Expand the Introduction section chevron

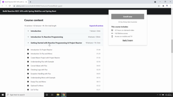[28, 31]
